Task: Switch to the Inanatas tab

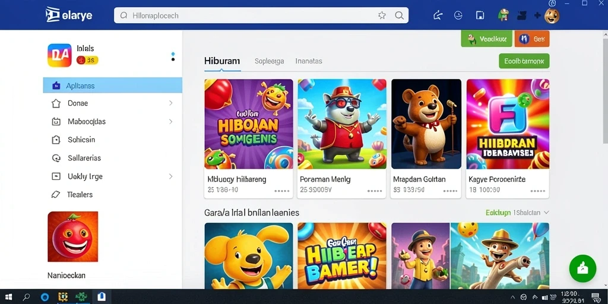Action: (x=309, y=61)
